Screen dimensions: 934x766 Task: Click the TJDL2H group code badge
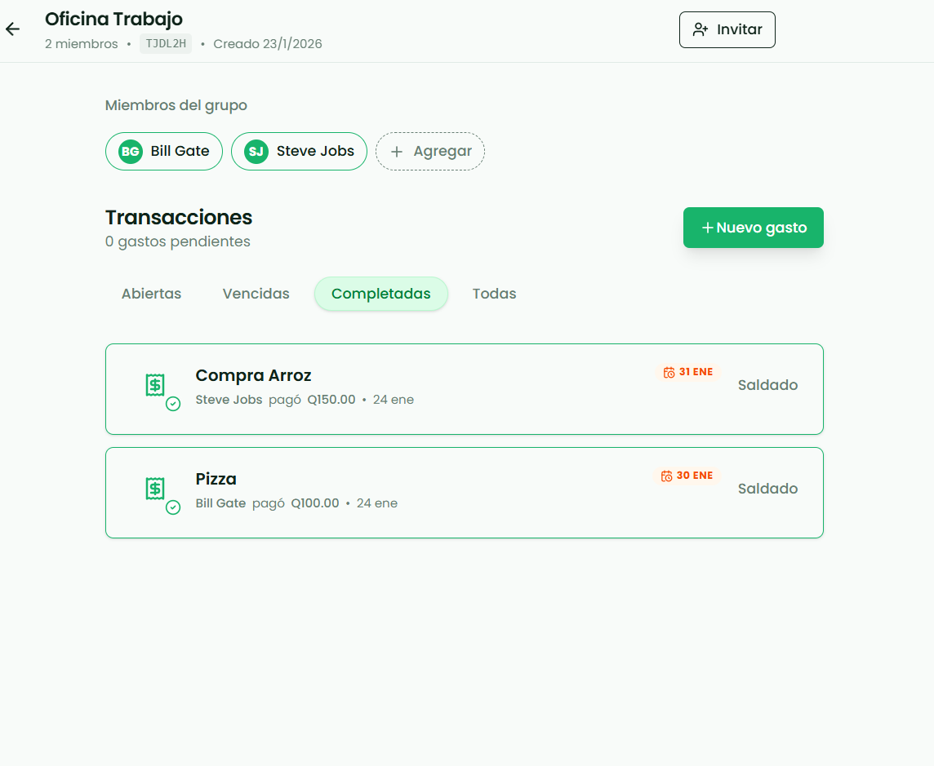click(165, 44)
